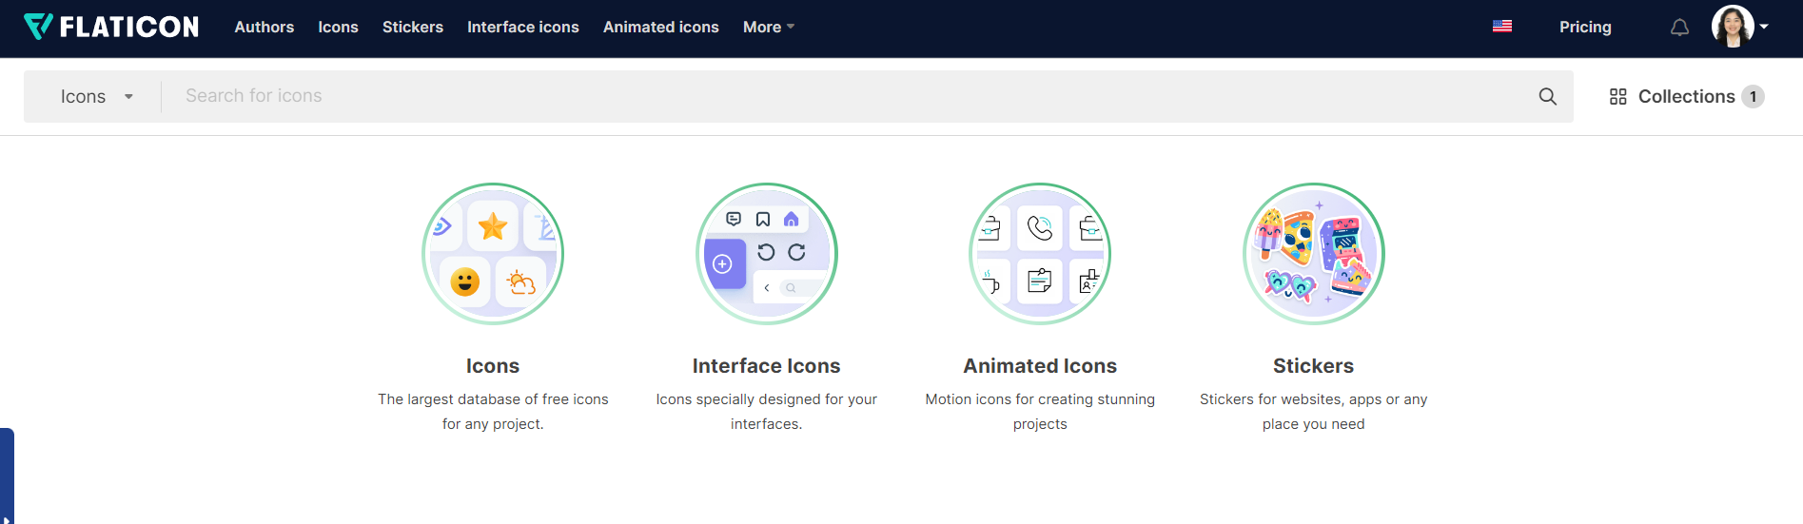Open Interface icons in the navigation bar
The image size is (1803, 524).
pos(523,27)
